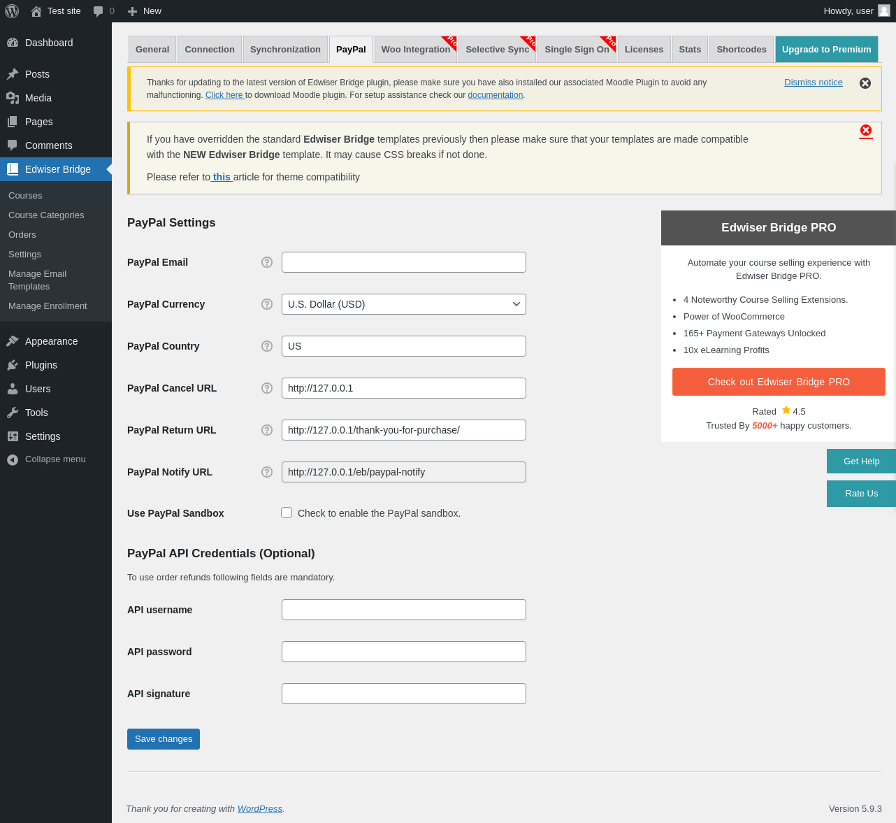Image resolution: width=896 pixels, height=823 pixels.
Task: Click the Dismiss notice link
Action: (x=814, y=83)
